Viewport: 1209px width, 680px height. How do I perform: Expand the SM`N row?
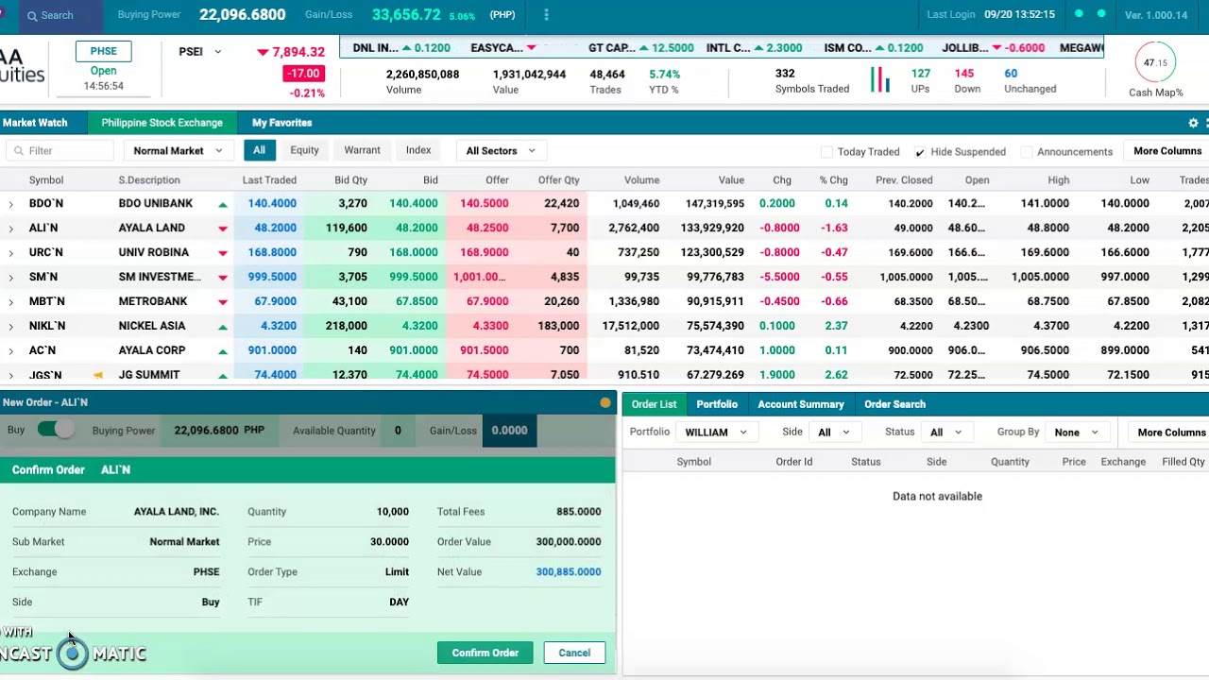coord(10,278)
